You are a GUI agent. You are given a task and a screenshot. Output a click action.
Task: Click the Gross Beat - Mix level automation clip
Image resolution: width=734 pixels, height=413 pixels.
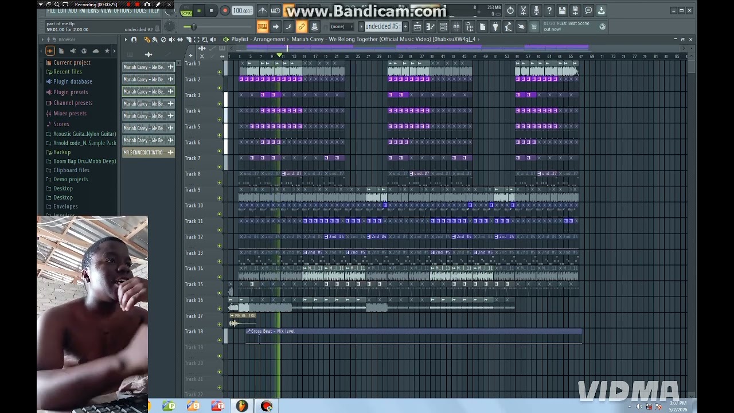[413, 336]
